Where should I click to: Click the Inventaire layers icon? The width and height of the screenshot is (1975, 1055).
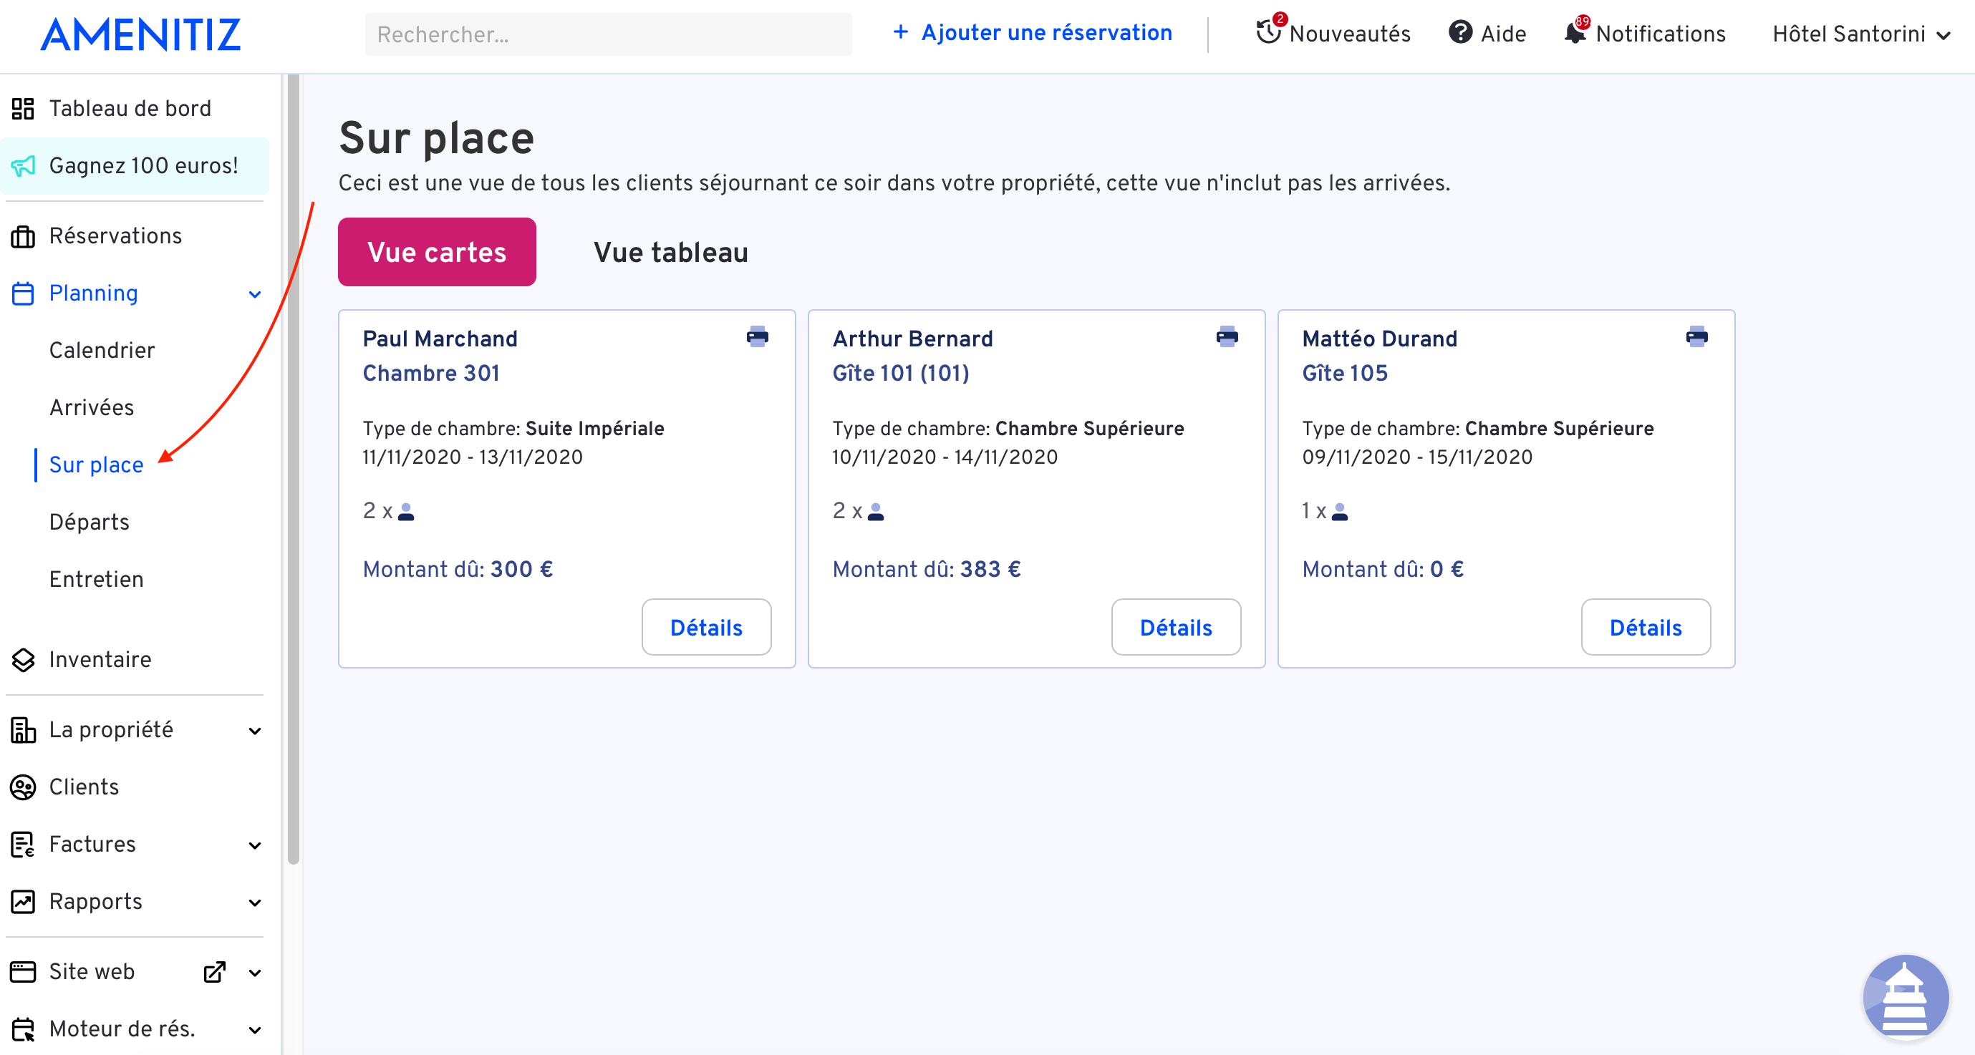(23, 660)
